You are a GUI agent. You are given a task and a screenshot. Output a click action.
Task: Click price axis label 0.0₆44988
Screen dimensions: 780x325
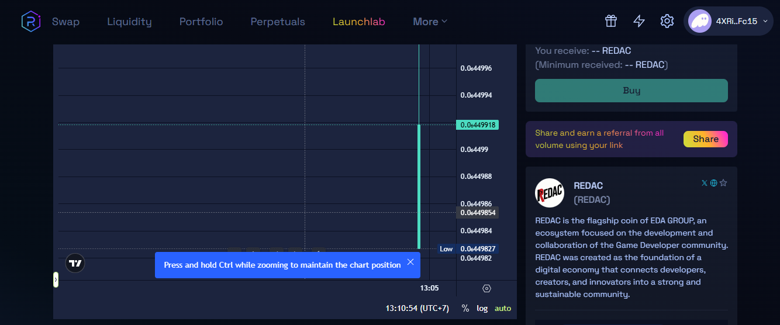[476, 177]
